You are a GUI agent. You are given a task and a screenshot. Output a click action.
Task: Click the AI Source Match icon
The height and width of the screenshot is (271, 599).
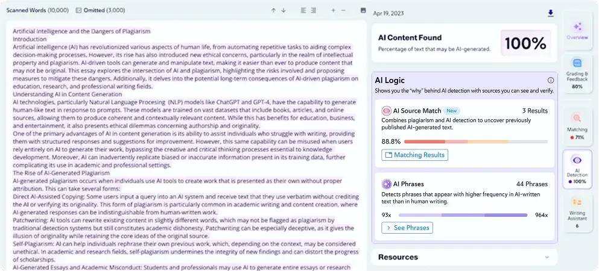(386, 111)
